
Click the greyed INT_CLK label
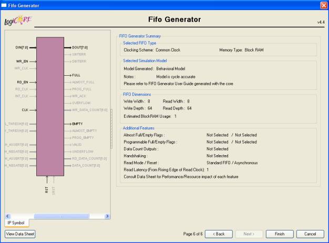[x=22, y=96]
